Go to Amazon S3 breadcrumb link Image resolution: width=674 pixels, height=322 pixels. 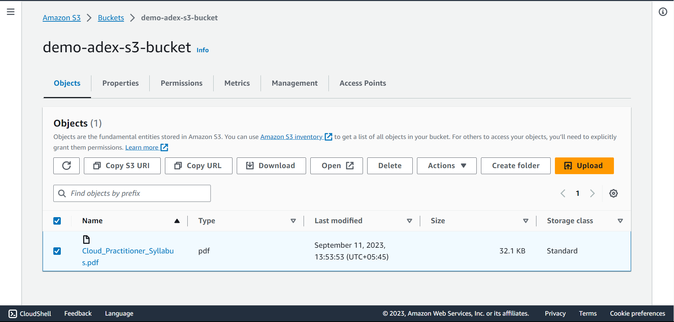point(61,18)
